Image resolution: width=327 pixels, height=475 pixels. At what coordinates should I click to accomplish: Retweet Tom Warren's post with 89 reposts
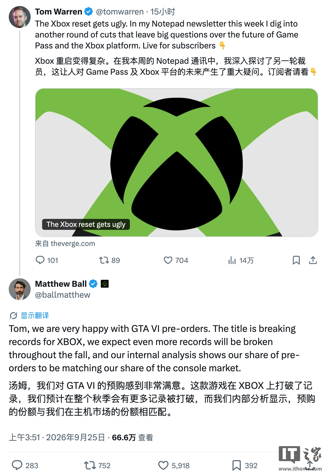(104, 260)
